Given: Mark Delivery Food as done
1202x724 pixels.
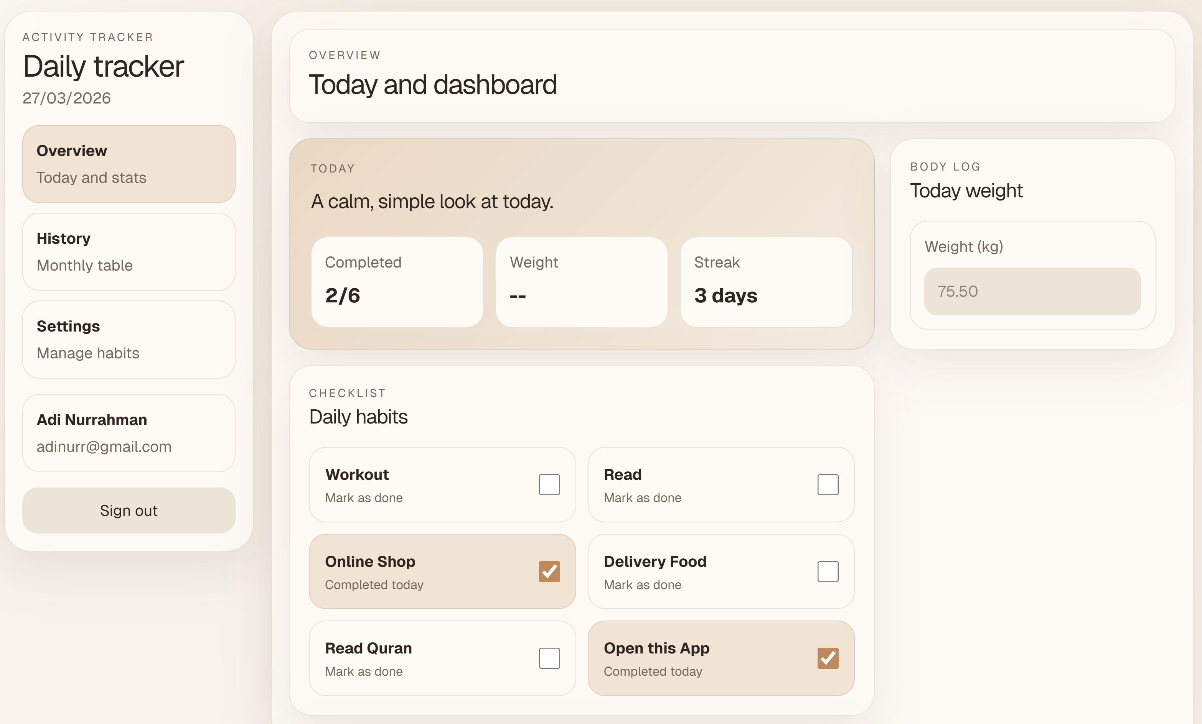Looking at the screenshot, I should coord(827,571).
